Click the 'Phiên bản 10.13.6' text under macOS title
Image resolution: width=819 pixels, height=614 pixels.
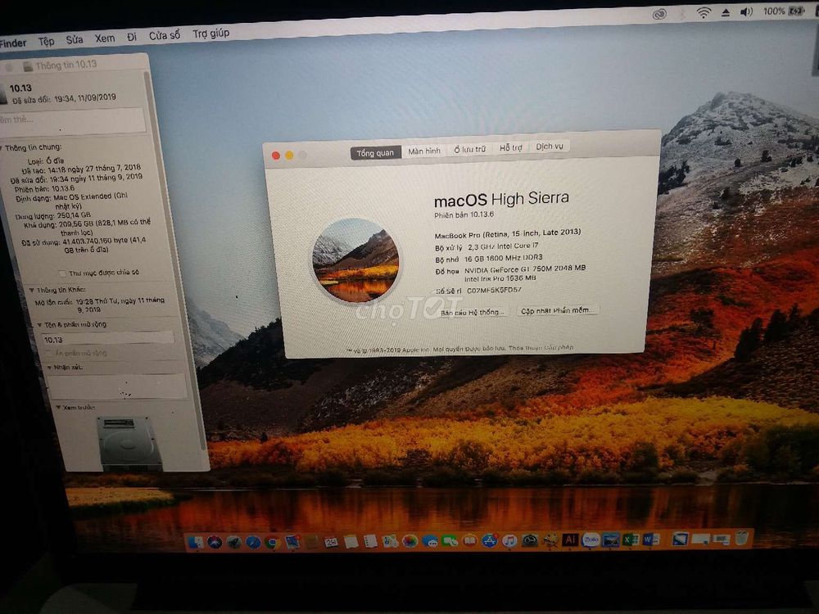(x=464, y=214)
